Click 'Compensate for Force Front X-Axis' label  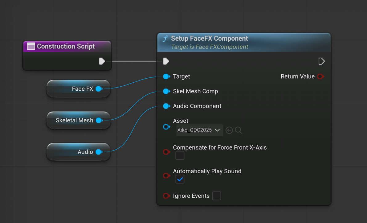[x=220, y=147]
